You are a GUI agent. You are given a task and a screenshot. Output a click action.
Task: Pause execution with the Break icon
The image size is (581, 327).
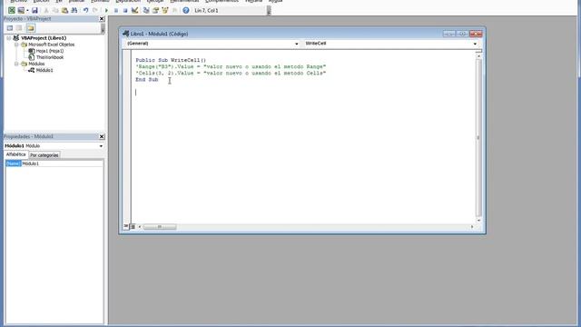(116, 10)
